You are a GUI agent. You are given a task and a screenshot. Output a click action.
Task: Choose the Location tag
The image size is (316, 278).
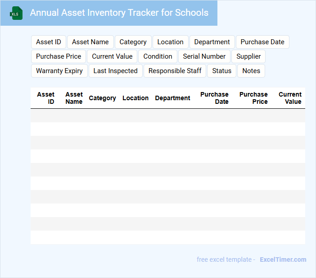pyautogui.click(x=171, y=42)
